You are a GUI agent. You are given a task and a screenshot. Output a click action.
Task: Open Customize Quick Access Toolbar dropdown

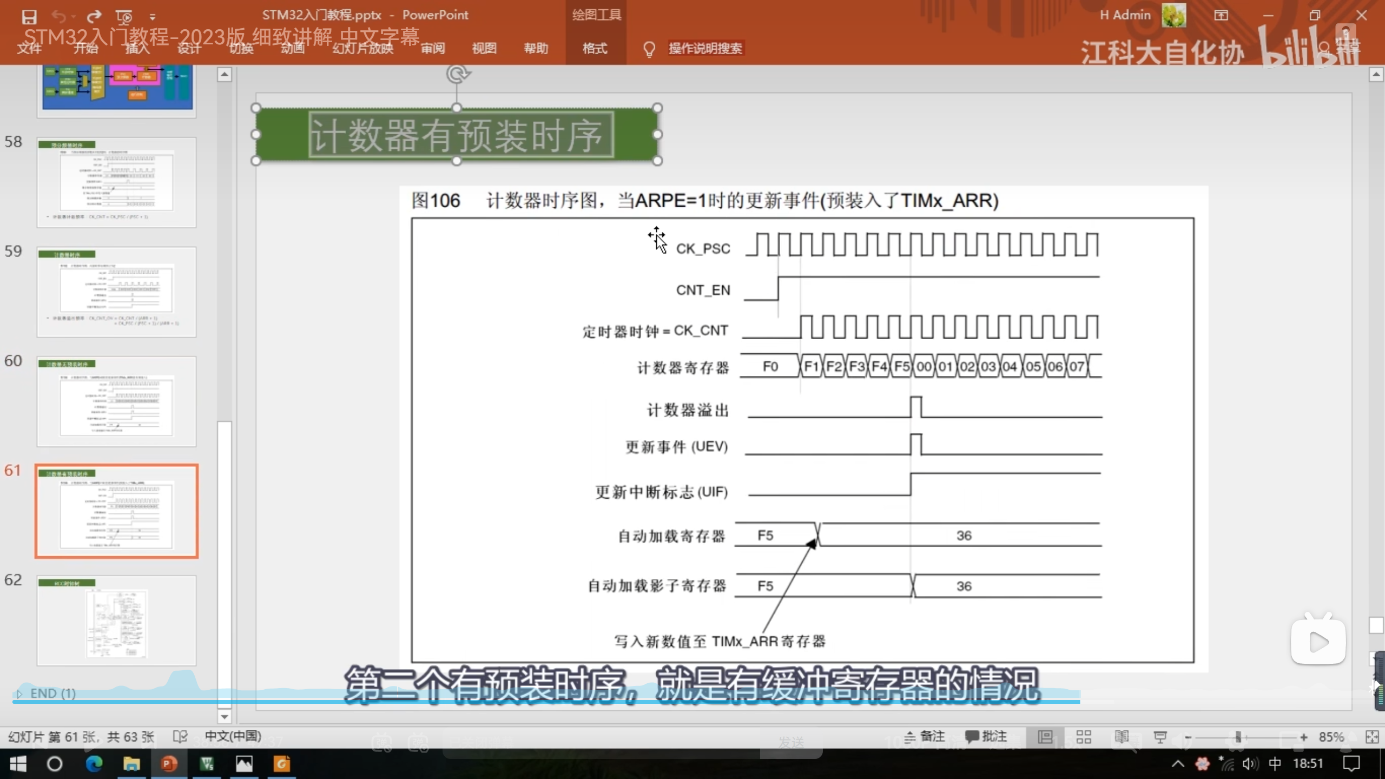click(153, 17)
